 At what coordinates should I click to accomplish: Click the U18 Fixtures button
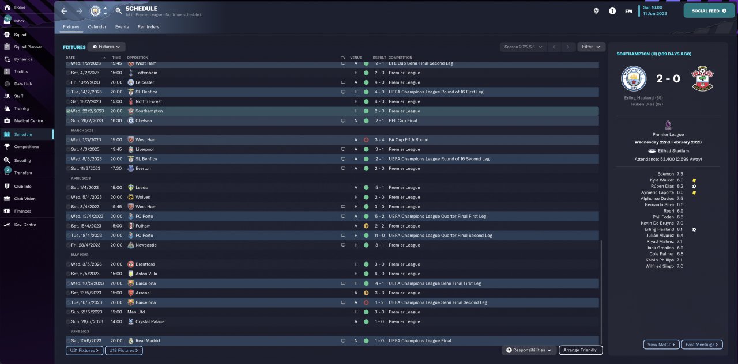[x=123, y=350]
